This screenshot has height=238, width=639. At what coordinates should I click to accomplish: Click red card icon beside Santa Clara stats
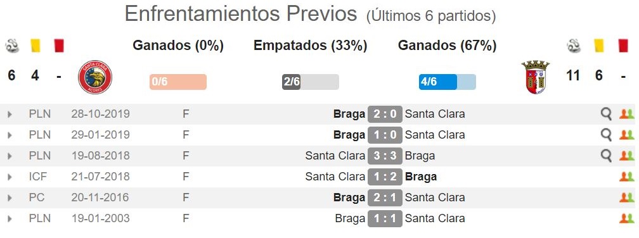(59, 46)
